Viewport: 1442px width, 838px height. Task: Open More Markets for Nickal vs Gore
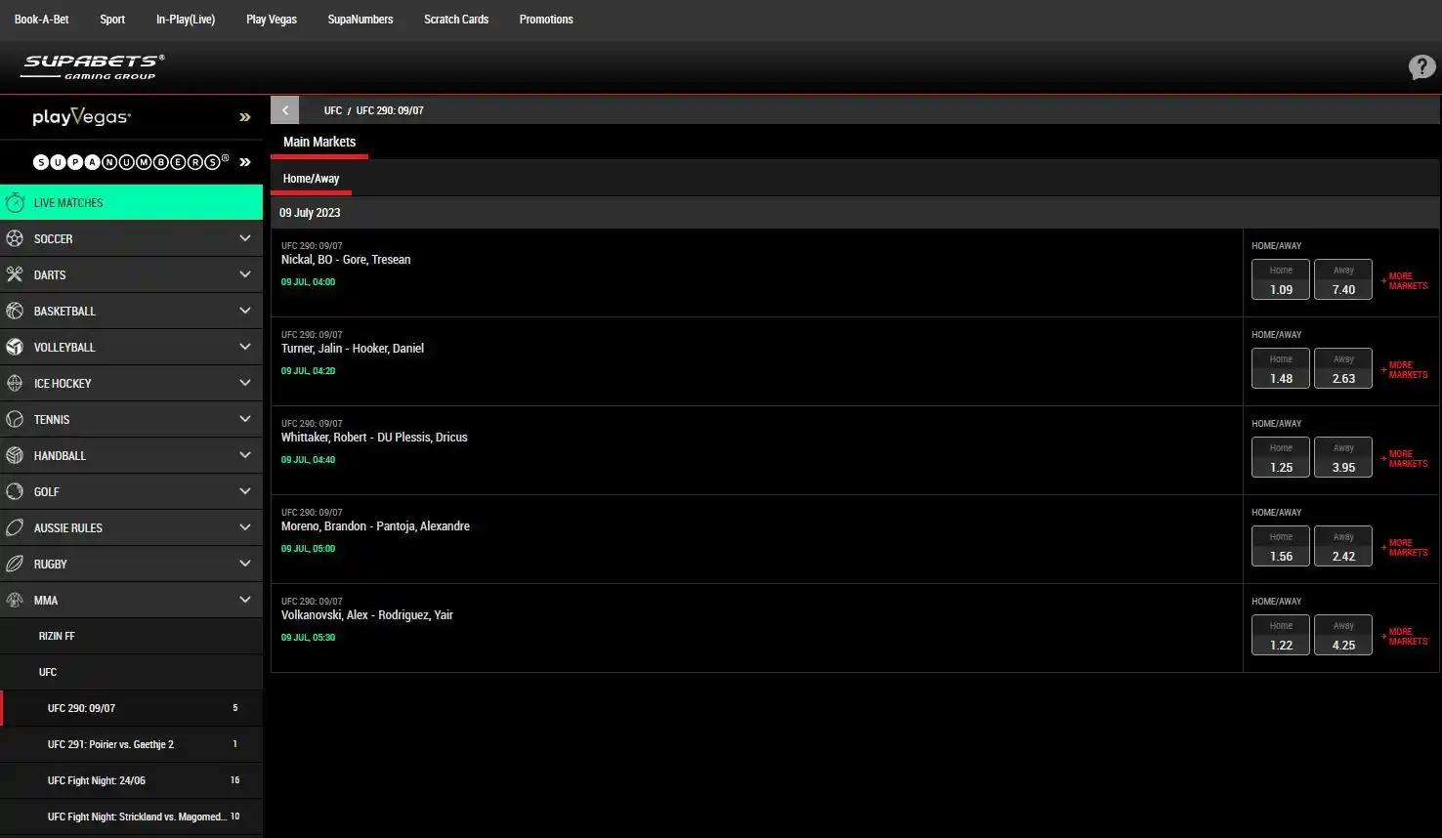click(x=1405, y=281)
